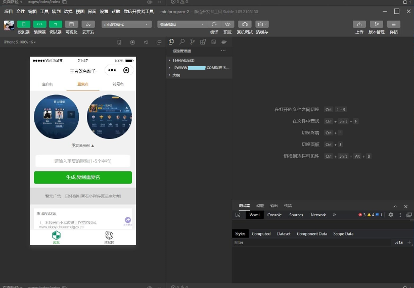Viewport: 414px width, 288px height.
Task: Open the compile mode (普通编译) dropdown
Action: 182,24
